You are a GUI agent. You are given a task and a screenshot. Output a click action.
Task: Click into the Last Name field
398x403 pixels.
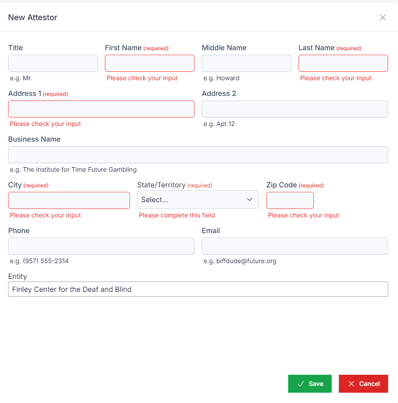[x=343, y=63]
